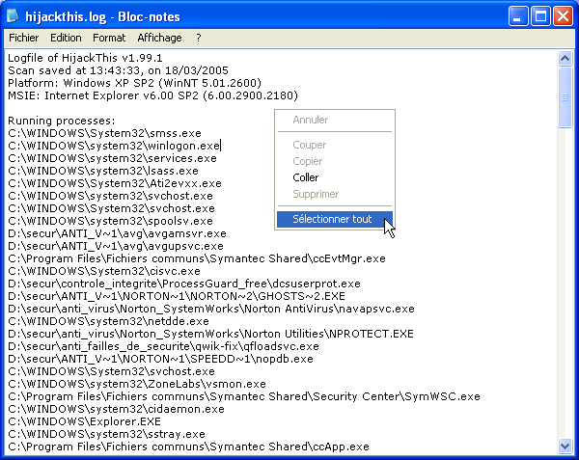Minimize the Bloc-notes window
Viewport: 579px width, 460px height.
(x=517, y=16)
